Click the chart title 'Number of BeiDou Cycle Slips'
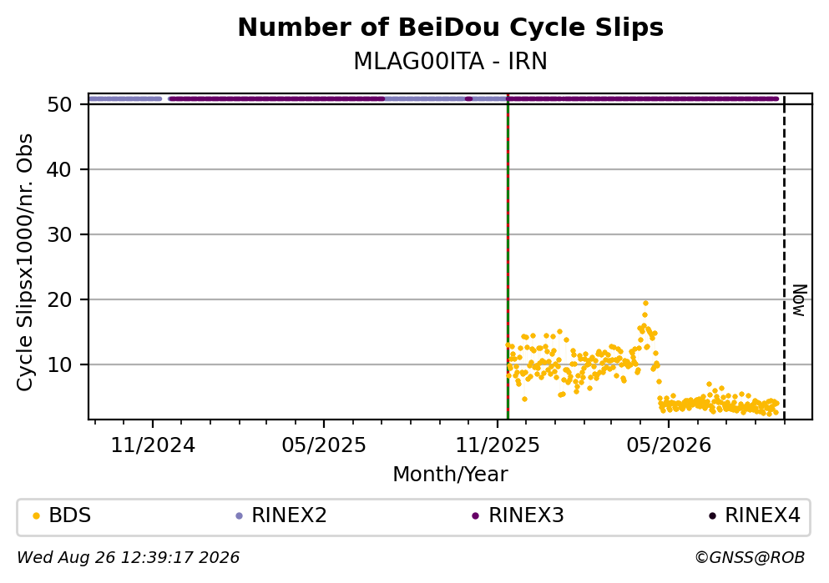Screen dimensions: 829x583 click(451, 28)
